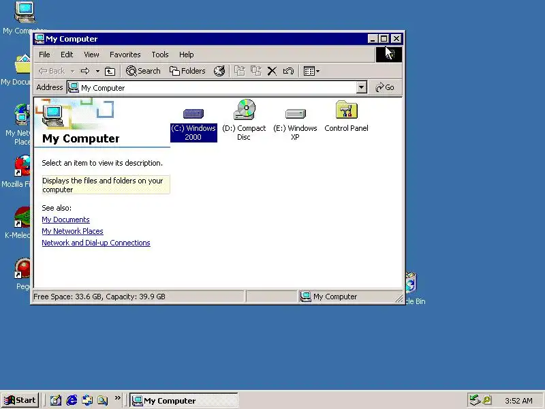545x409 pixels.
Task: Click the key-shaped tray icon
Action: [x=487, y=400]
